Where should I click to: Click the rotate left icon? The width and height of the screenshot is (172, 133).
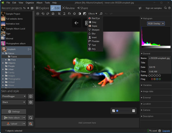click(43, 14)
